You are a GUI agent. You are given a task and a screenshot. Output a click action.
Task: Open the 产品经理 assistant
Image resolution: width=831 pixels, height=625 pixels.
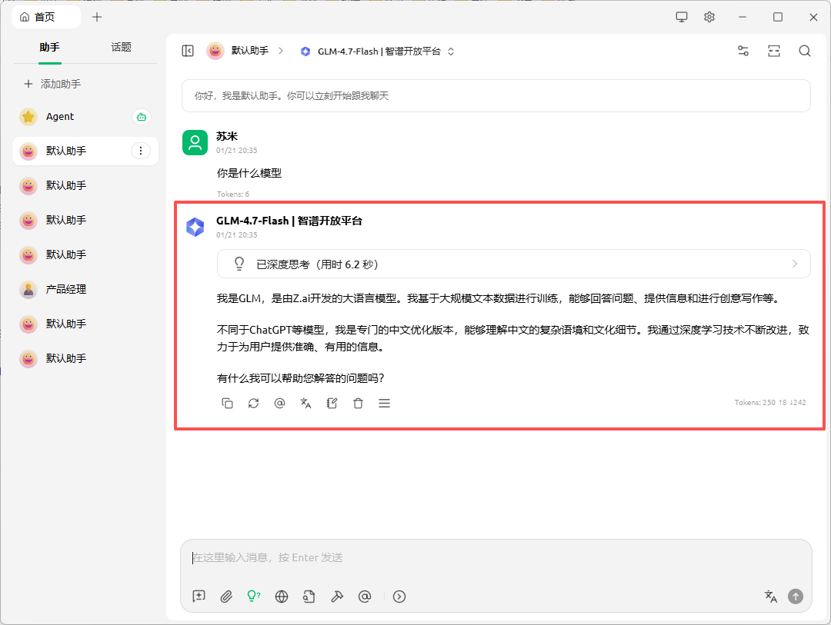tap(66, 289)
